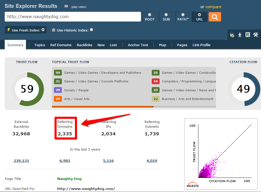The image size is (261, 192).
Task: Click the topical trust flow horizontal scrollbar
Action: [102, 107]
